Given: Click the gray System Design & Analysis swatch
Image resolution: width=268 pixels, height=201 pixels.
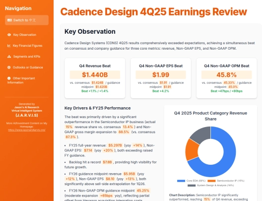Looking at the screenshot, I should point(192,186).
